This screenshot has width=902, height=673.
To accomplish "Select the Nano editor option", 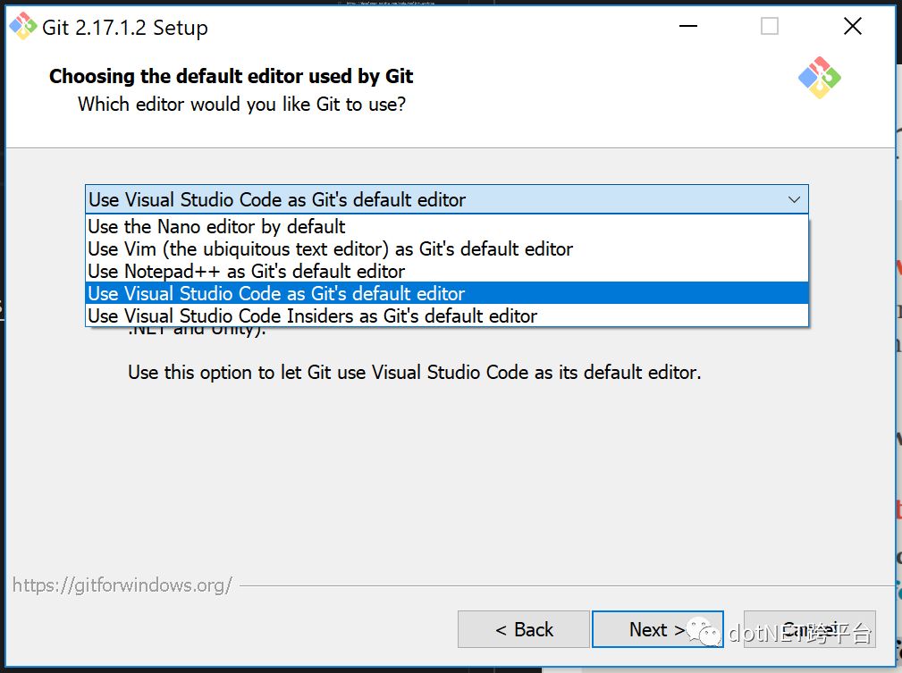I will (446, 226).
